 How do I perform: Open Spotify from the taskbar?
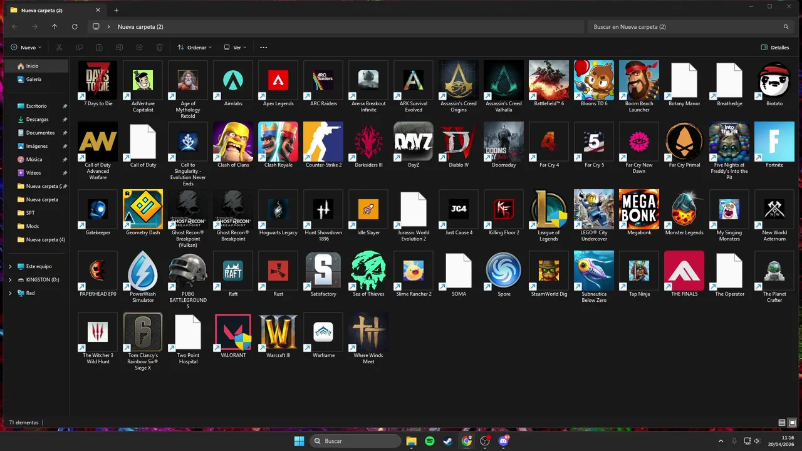tap(430, 441)
